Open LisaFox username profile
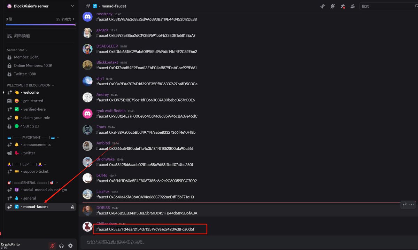The height and width of the screenshot is (250, 418). click(103, 192)
